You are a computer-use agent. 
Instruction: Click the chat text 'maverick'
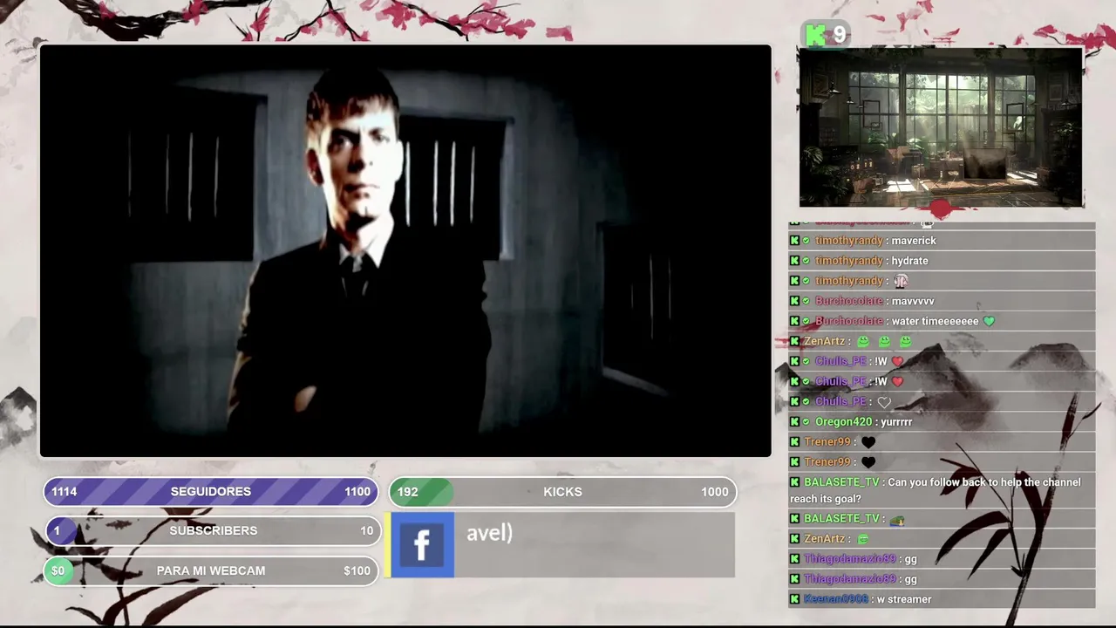pyautogui.click(x=914, y=241)
